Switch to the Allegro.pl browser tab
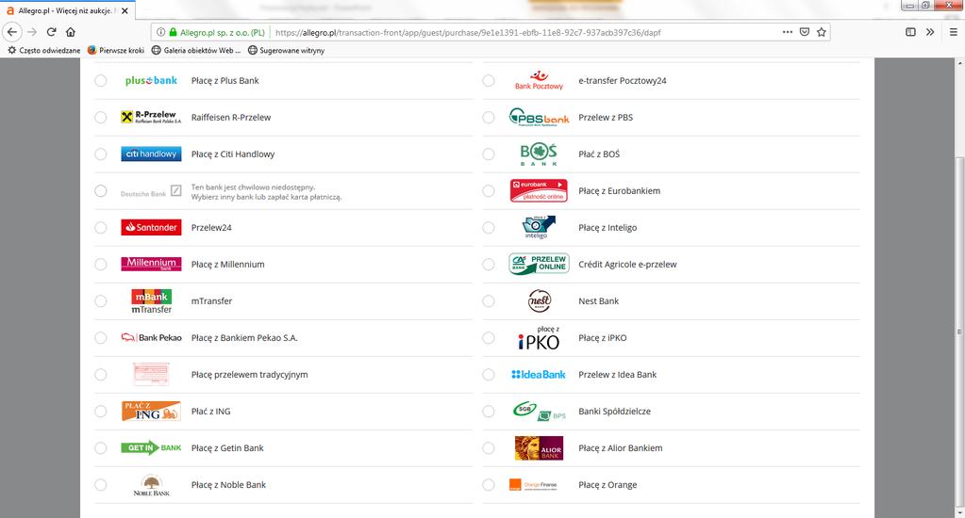Viewport: 965px width, 518px height. pos(66,10)
